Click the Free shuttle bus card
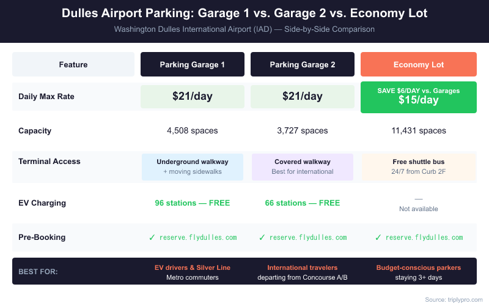Image resolution: width=489 pixels, height=306 pixels. [x=419, y=166]
